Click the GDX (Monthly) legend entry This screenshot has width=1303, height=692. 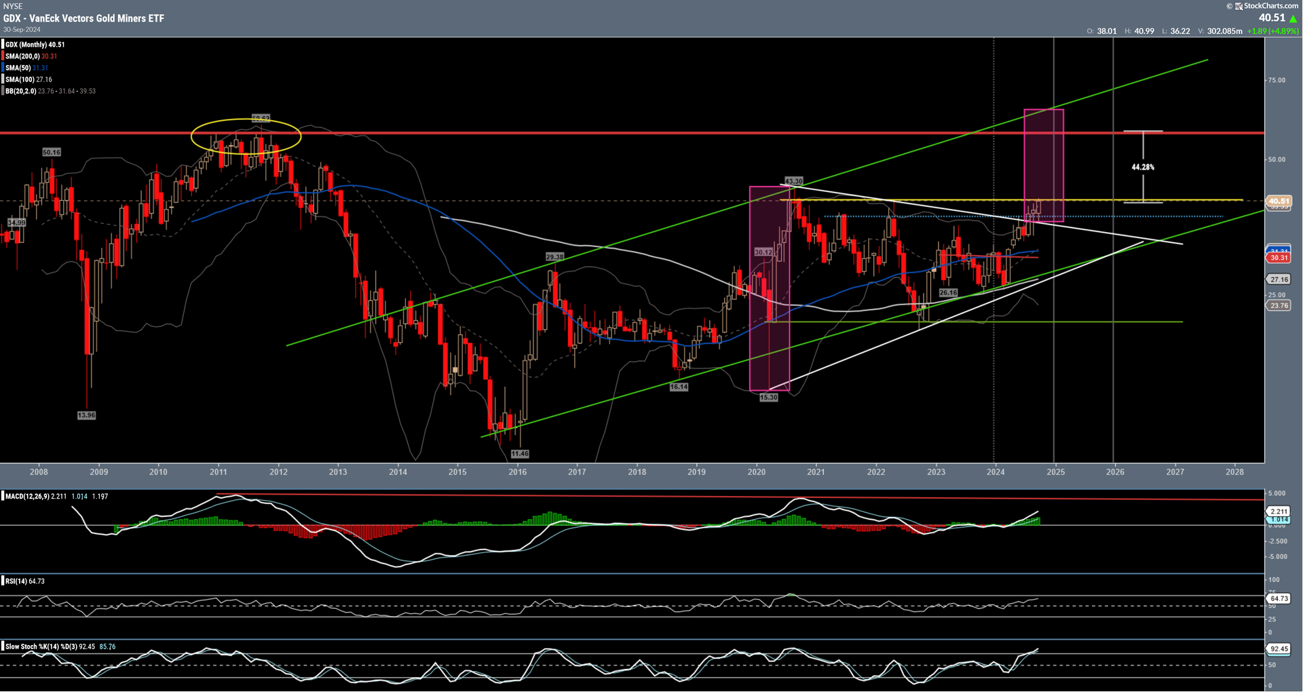(x=35, y=45)
